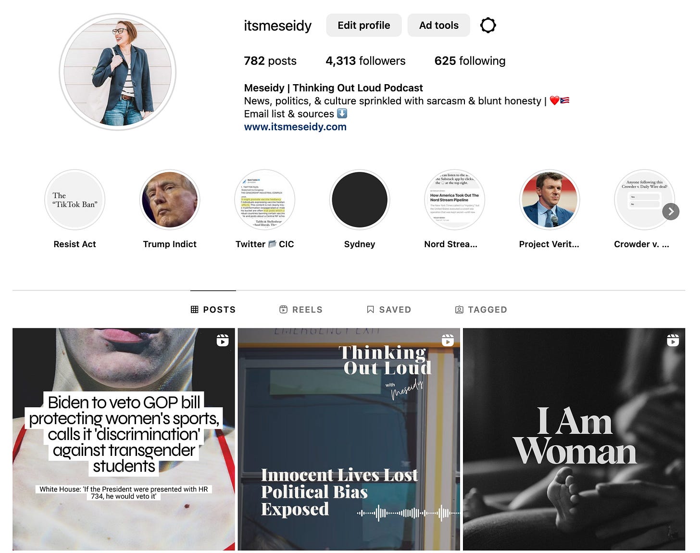
Task: Switch to the Reels tab
Action: coord(301,310)
